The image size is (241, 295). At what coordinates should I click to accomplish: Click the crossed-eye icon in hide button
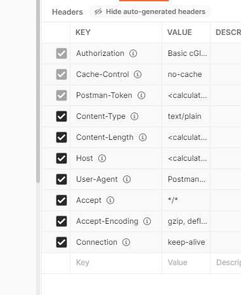(98, 11)
